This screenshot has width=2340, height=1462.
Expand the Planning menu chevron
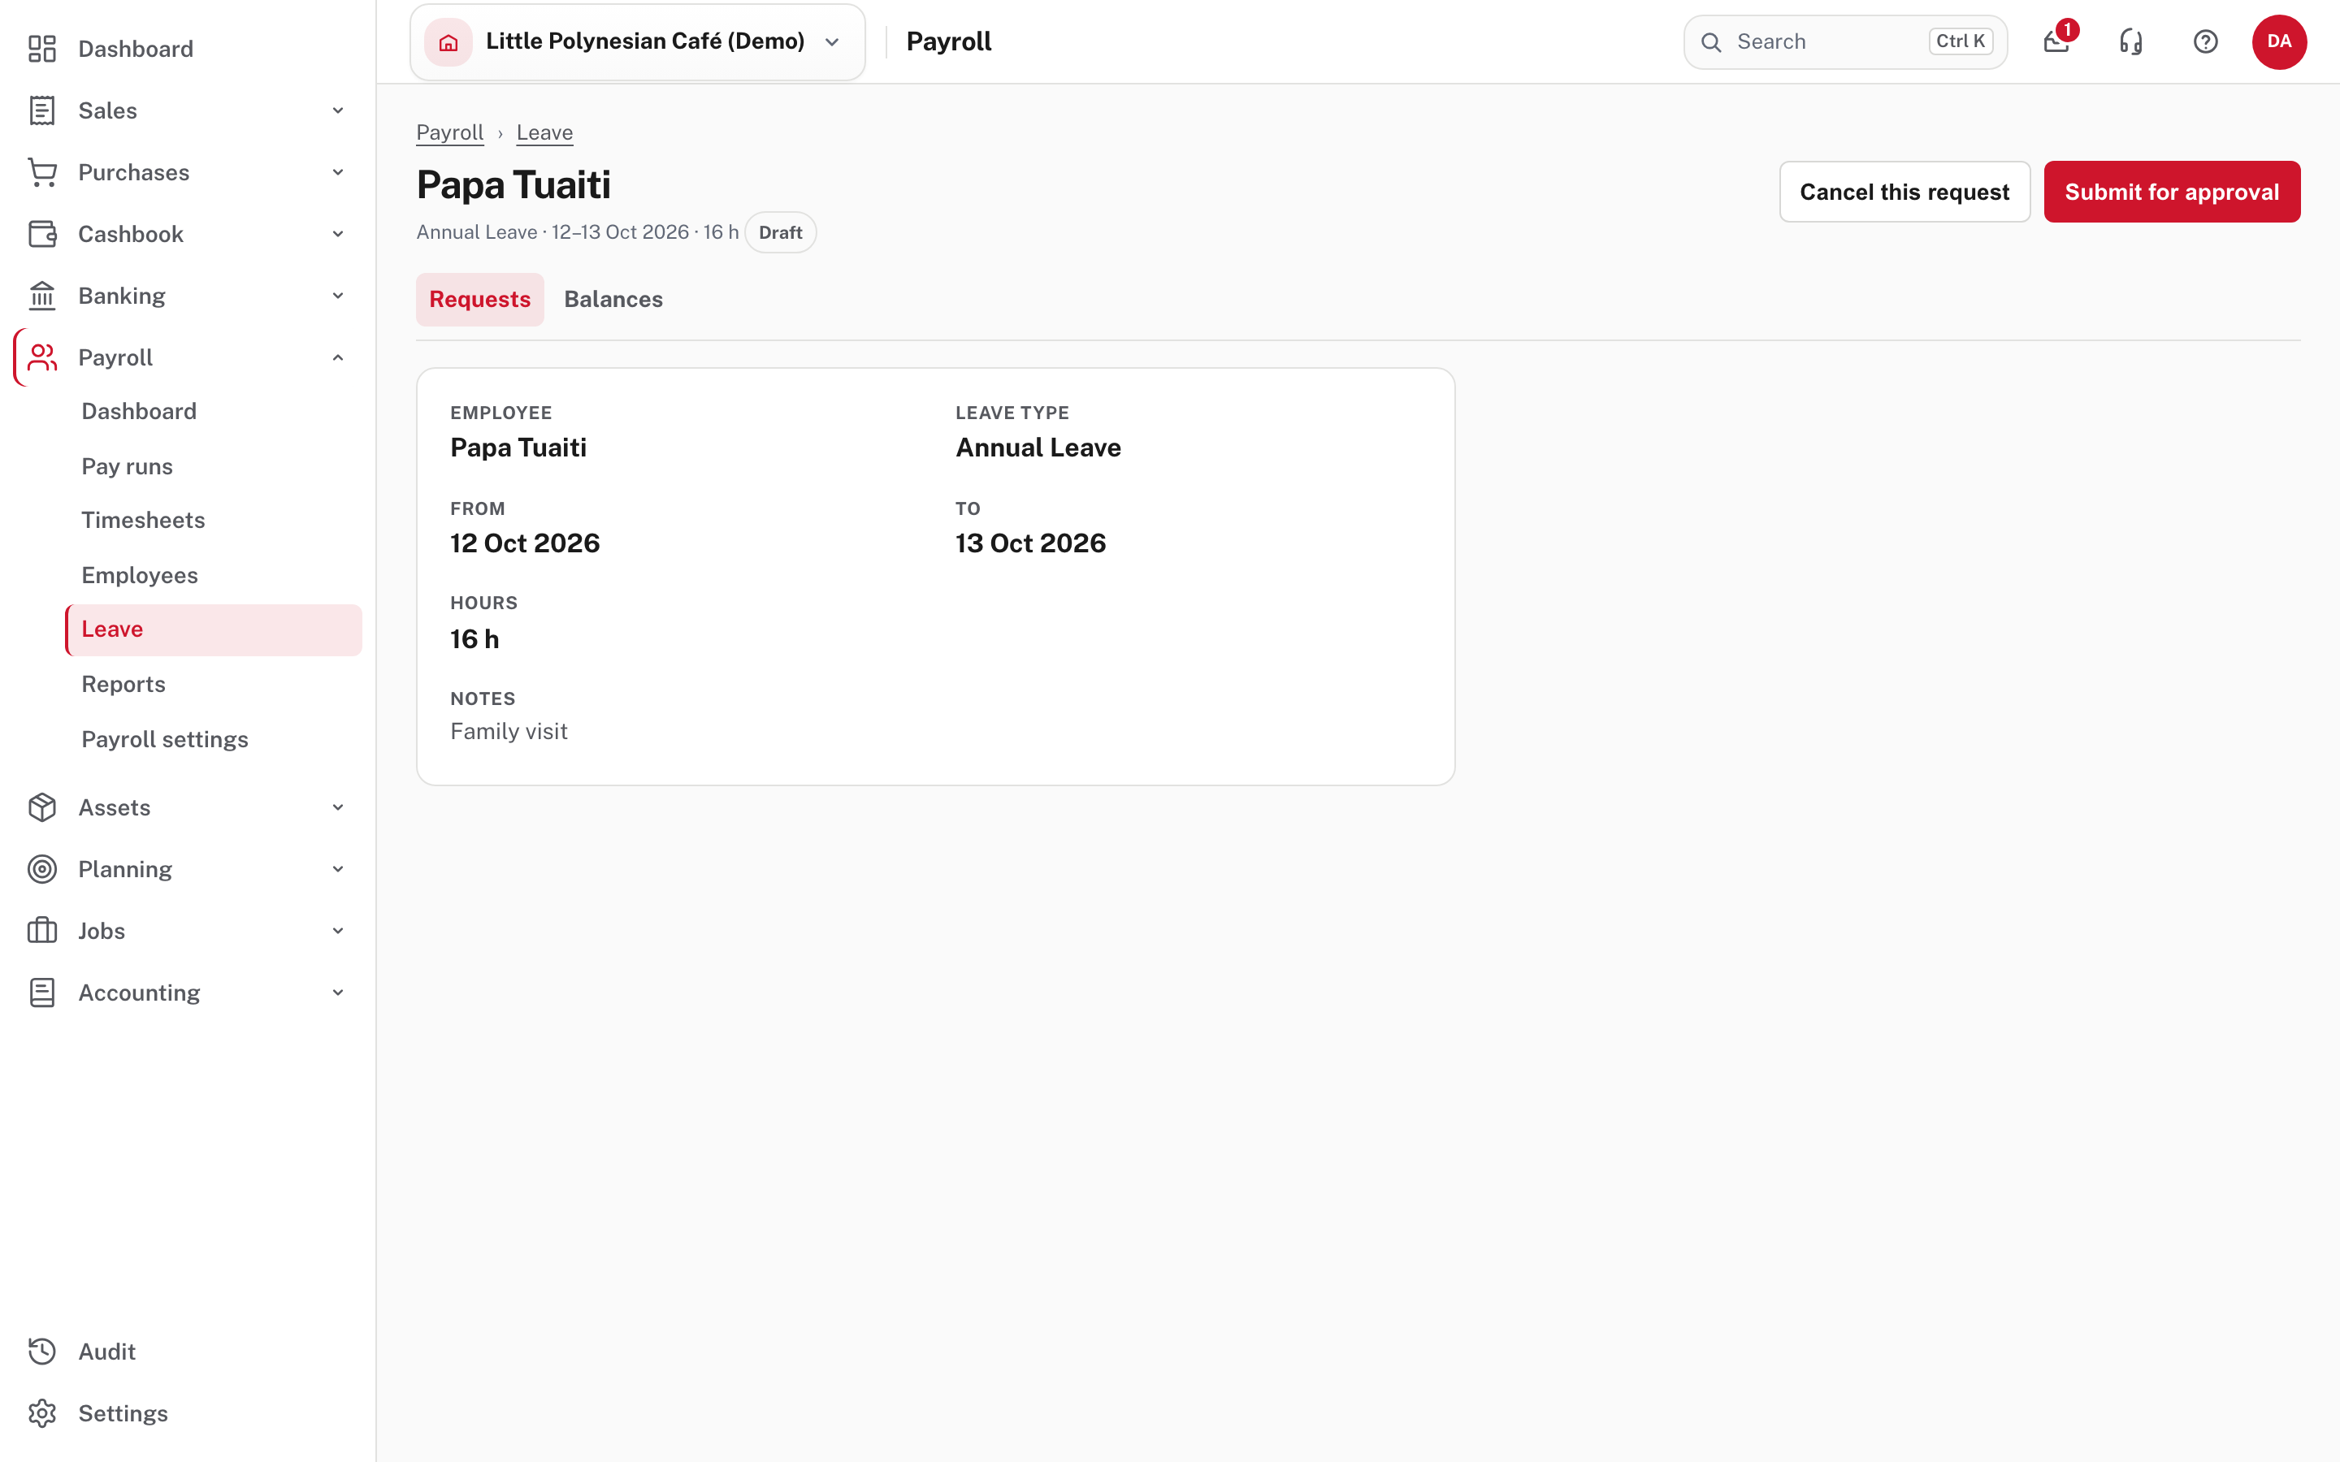pyautogui.click(x=337, y=869)
